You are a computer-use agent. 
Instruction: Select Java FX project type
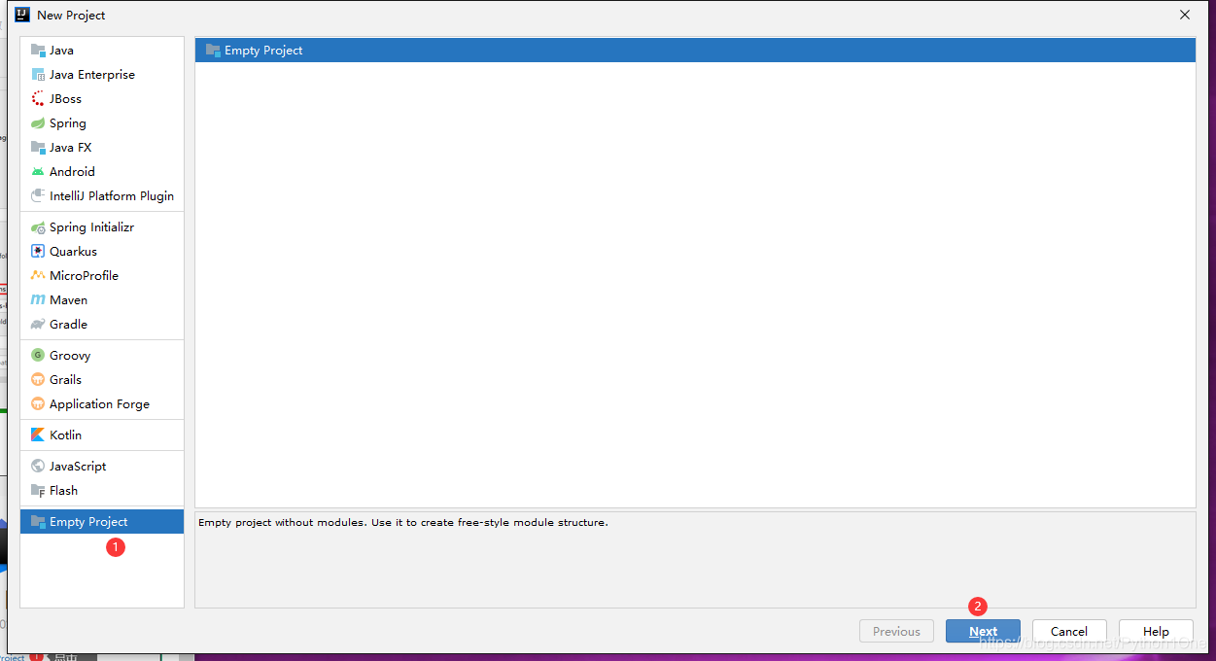[x=102, y=148]
